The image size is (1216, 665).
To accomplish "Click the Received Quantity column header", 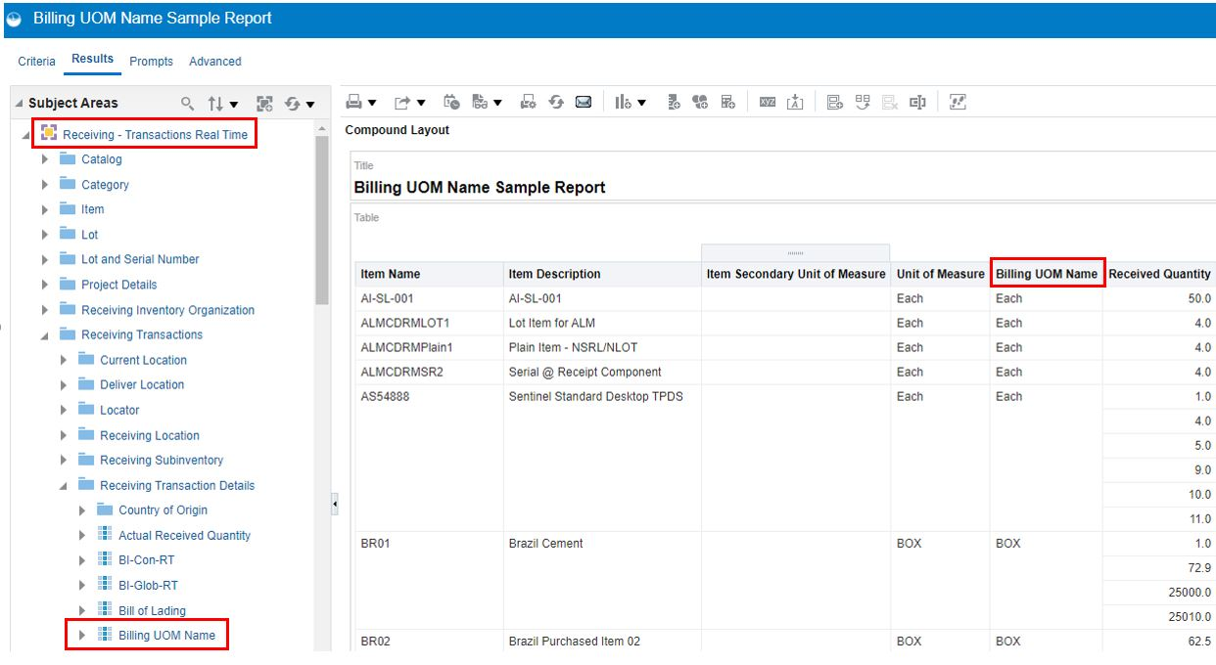I will (1159, 274).
